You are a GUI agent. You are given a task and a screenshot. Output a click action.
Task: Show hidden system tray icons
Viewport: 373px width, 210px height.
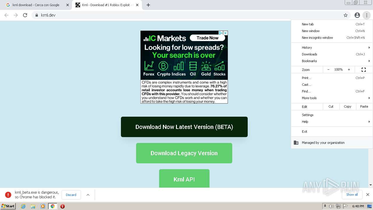click(325, 206)
